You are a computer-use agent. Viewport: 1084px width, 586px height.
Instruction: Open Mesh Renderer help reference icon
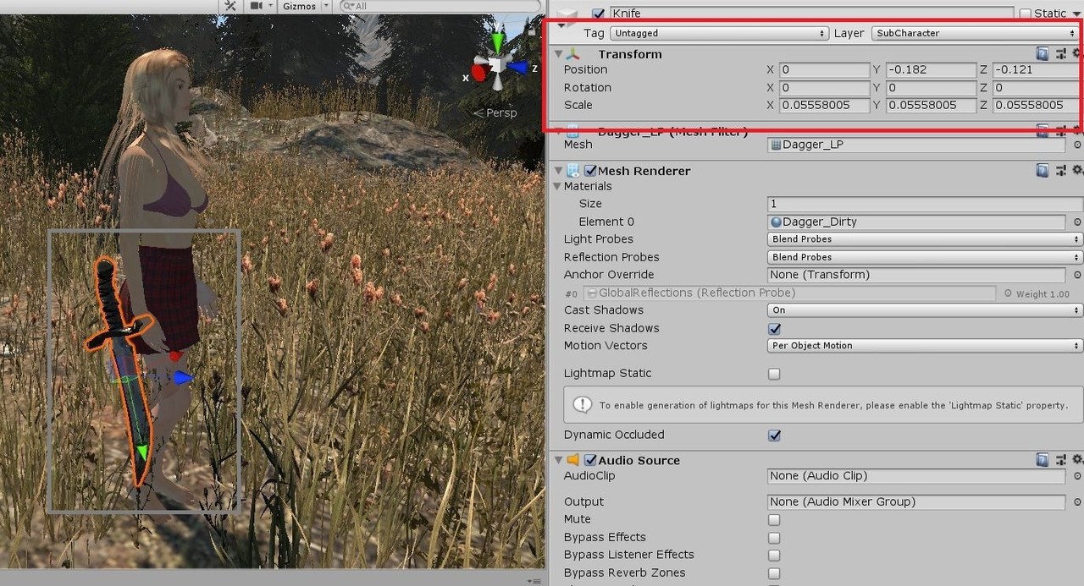click(1043, 171)
